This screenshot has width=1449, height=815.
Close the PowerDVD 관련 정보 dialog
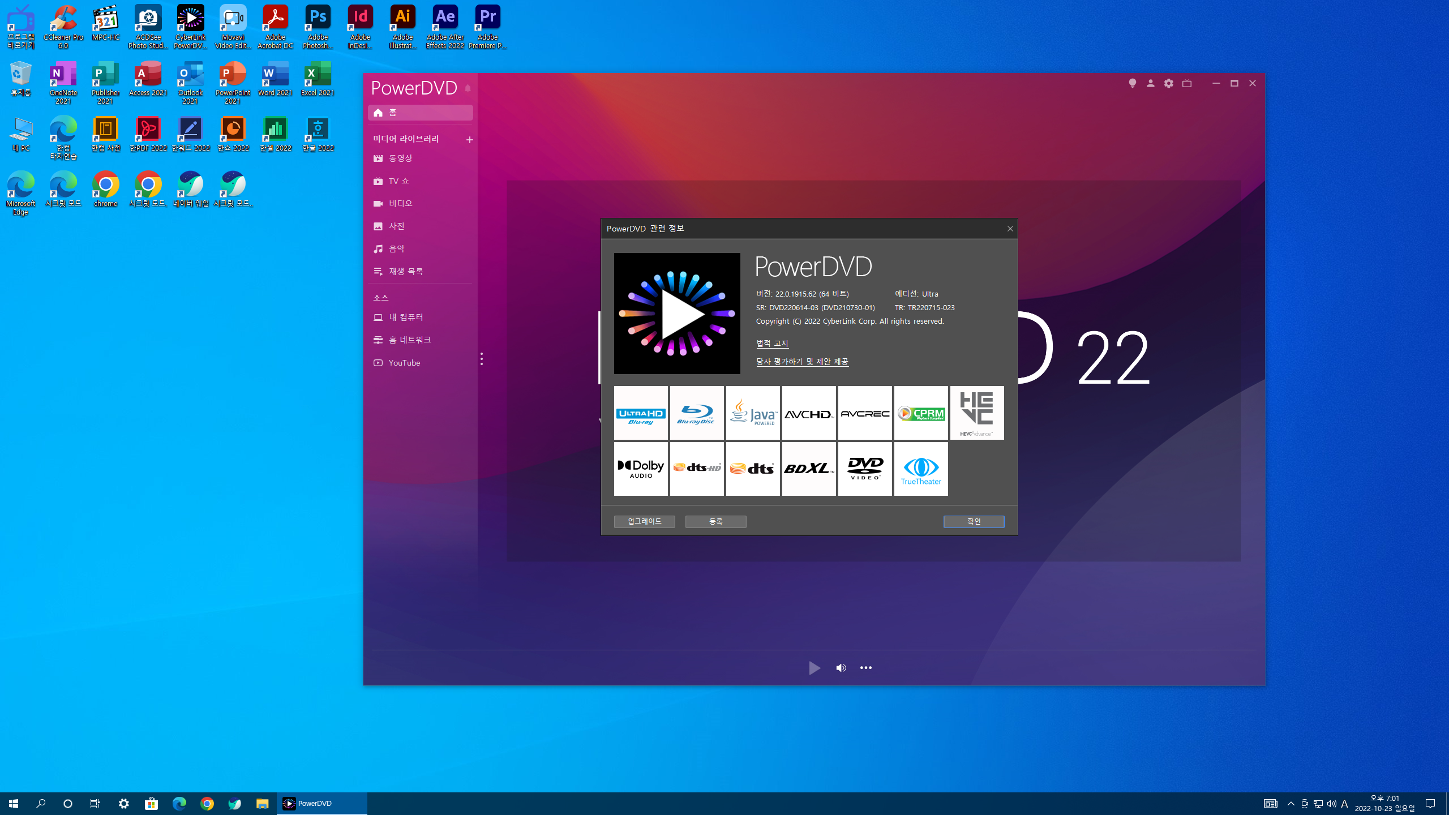1010,229
